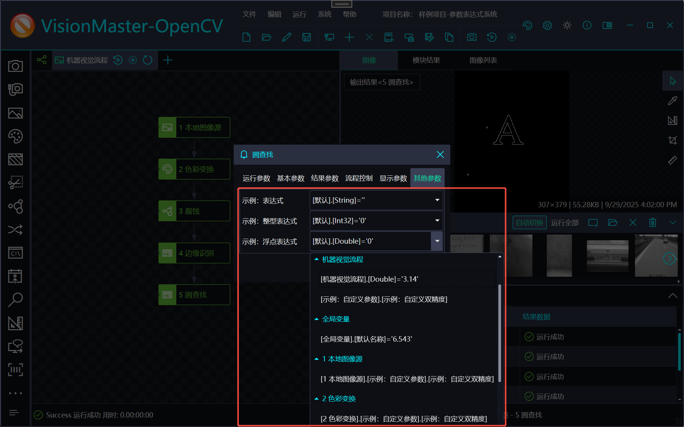Screen dimensions: 684x427
Task: Select the scissors crop tool in left sidebar
Action: point(16,183)
